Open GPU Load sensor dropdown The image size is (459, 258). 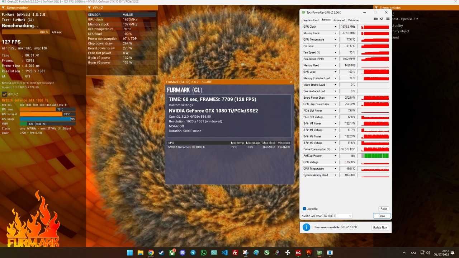[x=336, y=72]
